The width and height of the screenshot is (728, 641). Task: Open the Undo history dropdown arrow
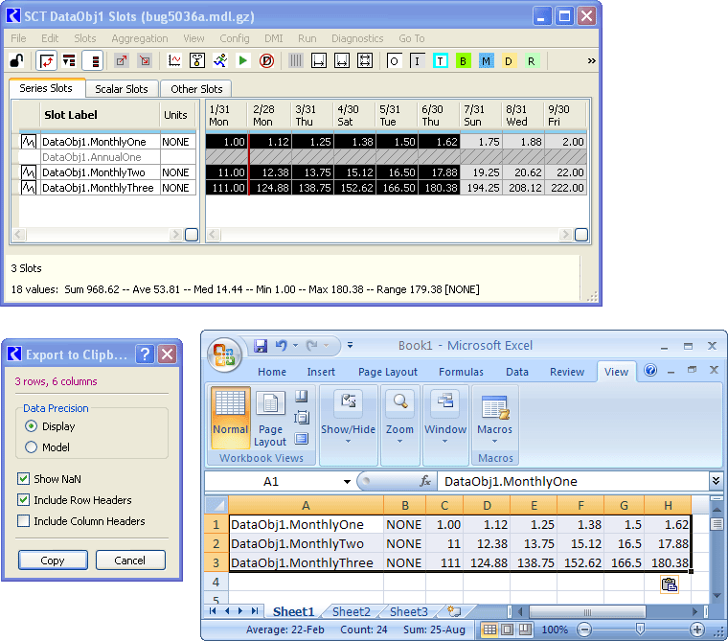tap(295, 346)
